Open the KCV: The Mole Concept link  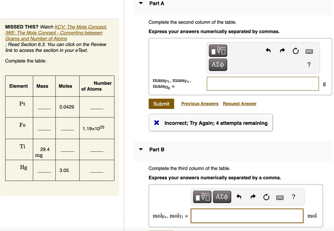point(80,27)
